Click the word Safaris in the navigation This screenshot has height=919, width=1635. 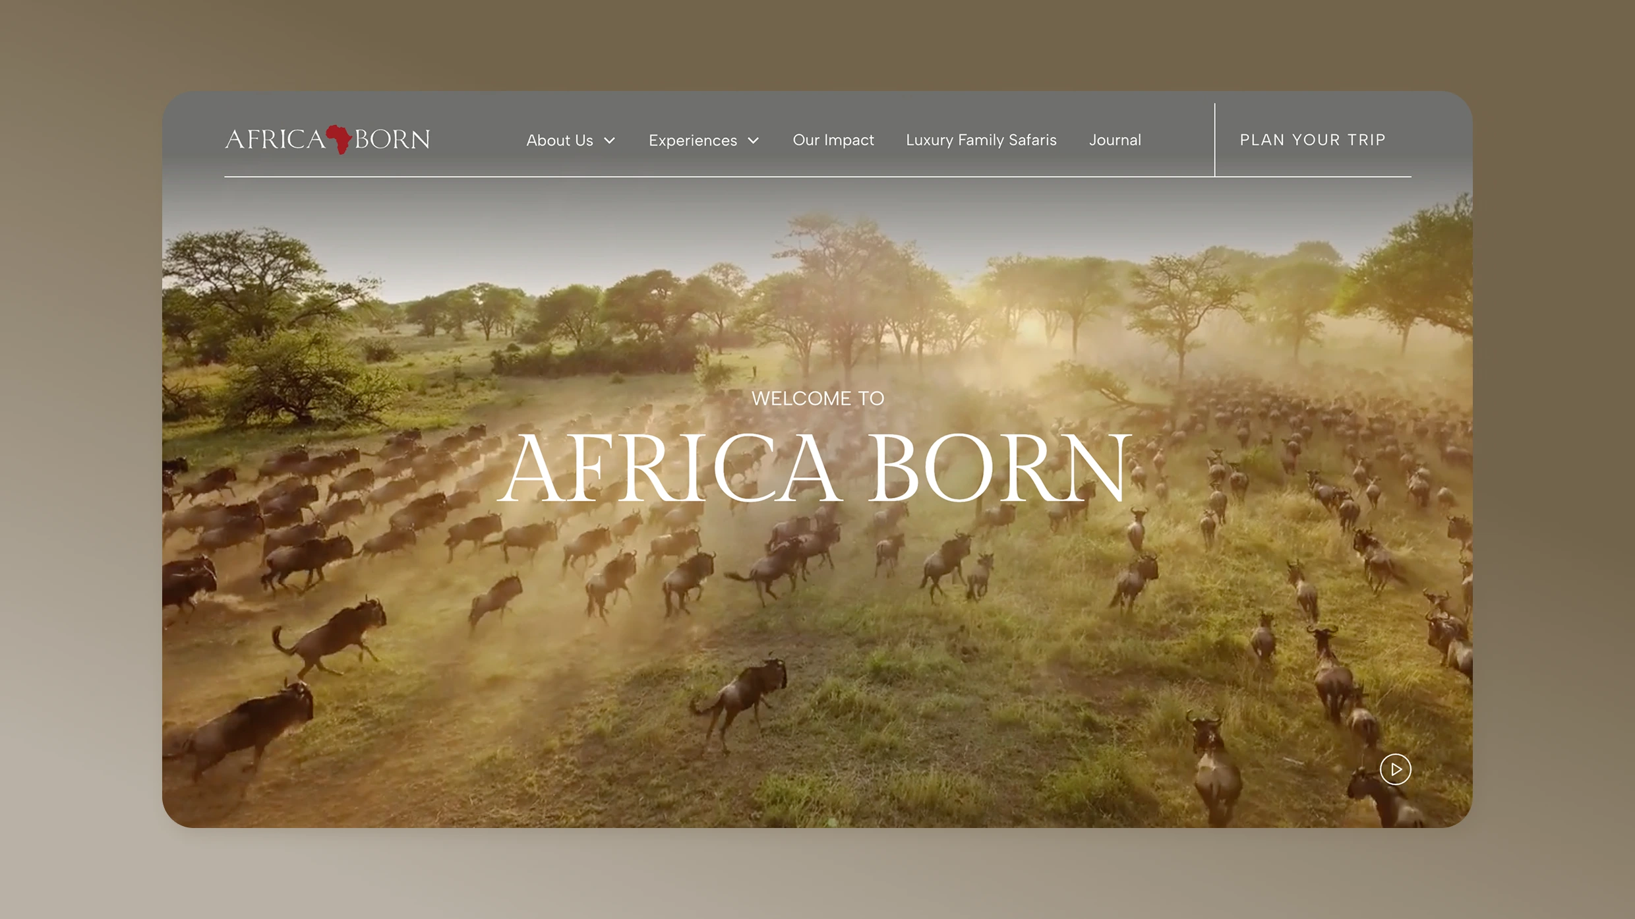coord(1032,140)
